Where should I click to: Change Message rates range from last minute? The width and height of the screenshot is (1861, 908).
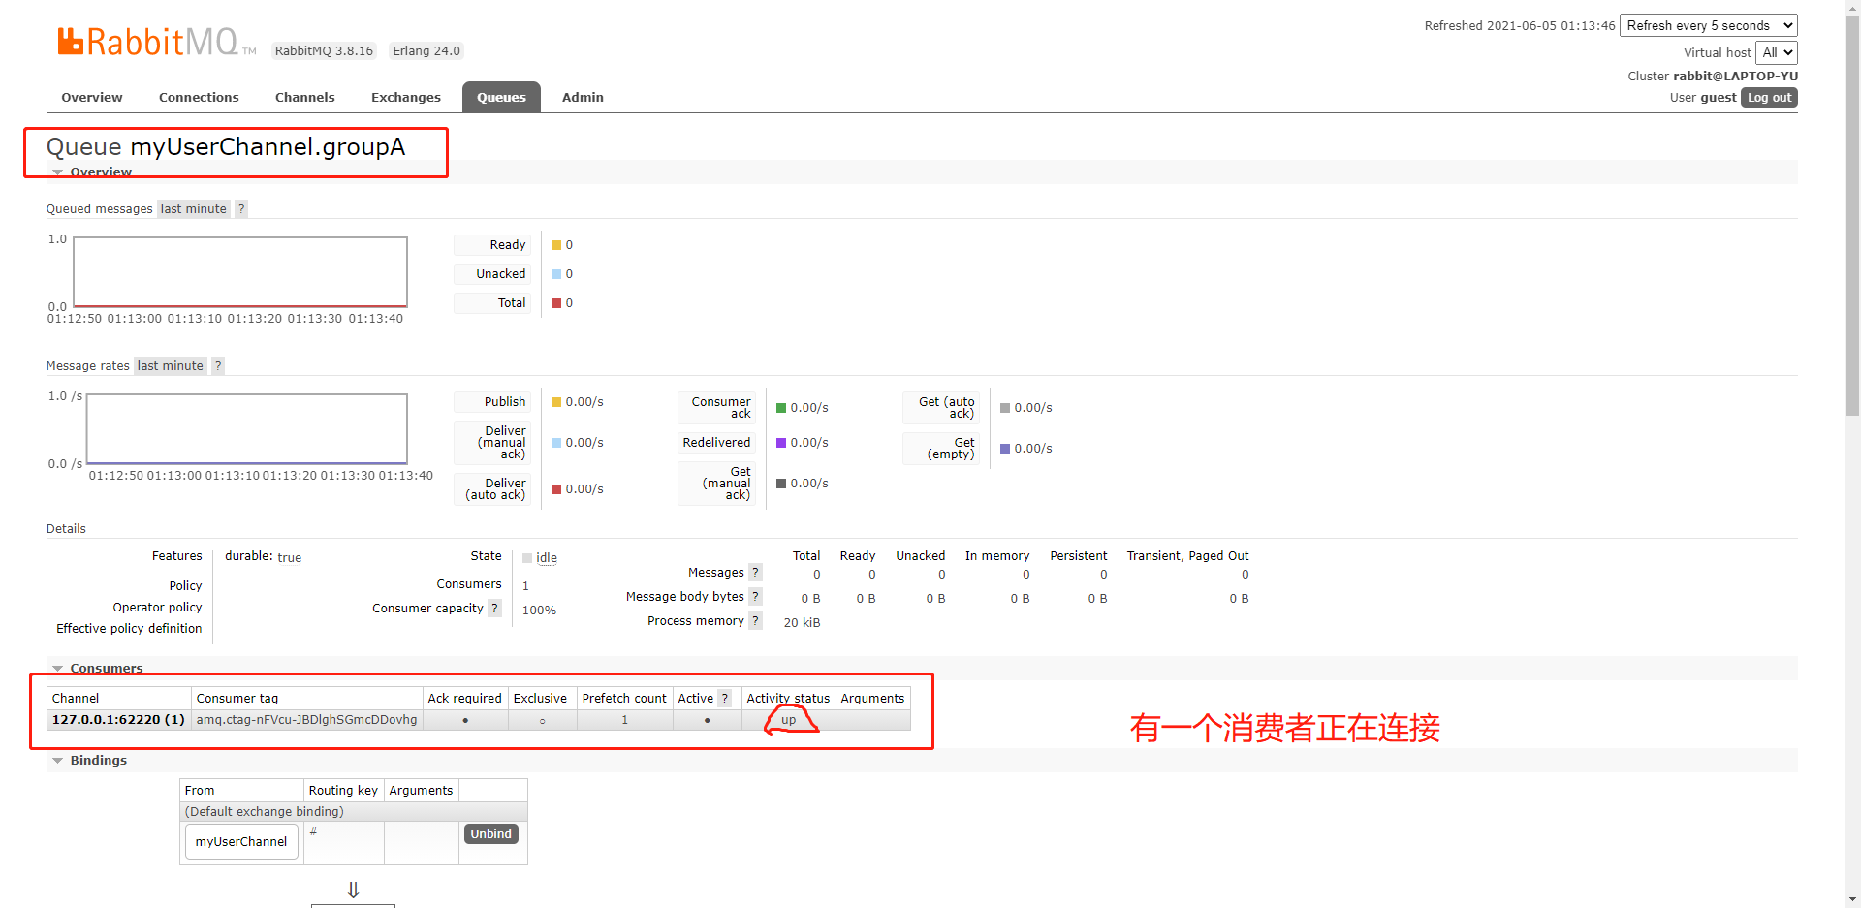[170, 365]
